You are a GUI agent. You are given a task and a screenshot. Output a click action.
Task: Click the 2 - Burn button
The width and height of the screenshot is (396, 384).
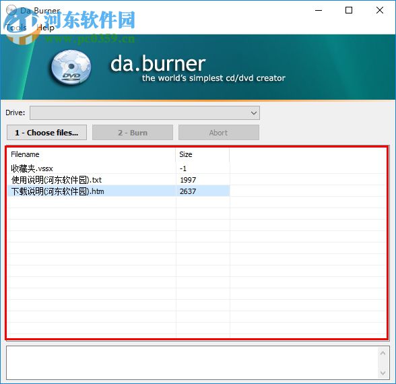[x=133, y=132]
